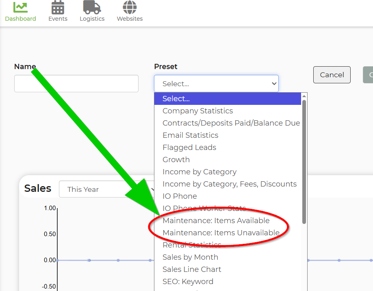Choose Maintenance: Items Available

click(x=216, y=221)
